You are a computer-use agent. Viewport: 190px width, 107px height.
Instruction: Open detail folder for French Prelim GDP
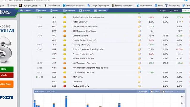pyautogui.click(x=139, y=59)
